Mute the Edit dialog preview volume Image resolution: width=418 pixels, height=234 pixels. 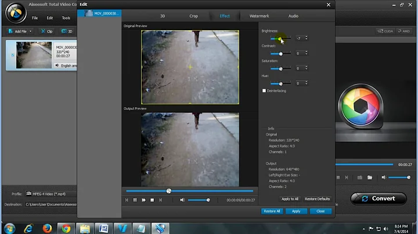point(182,200)
